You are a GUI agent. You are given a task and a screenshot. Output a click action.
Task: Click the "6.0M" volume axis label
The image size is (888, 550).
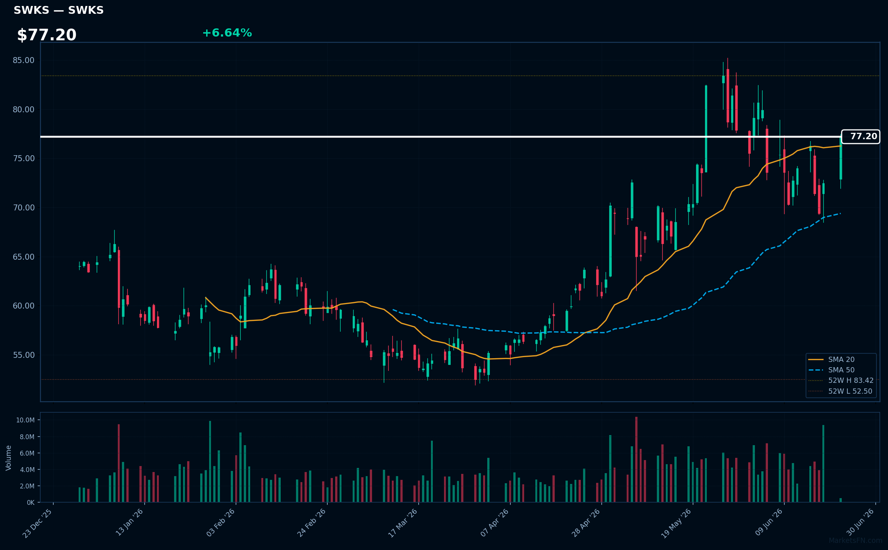click(27, 453)
